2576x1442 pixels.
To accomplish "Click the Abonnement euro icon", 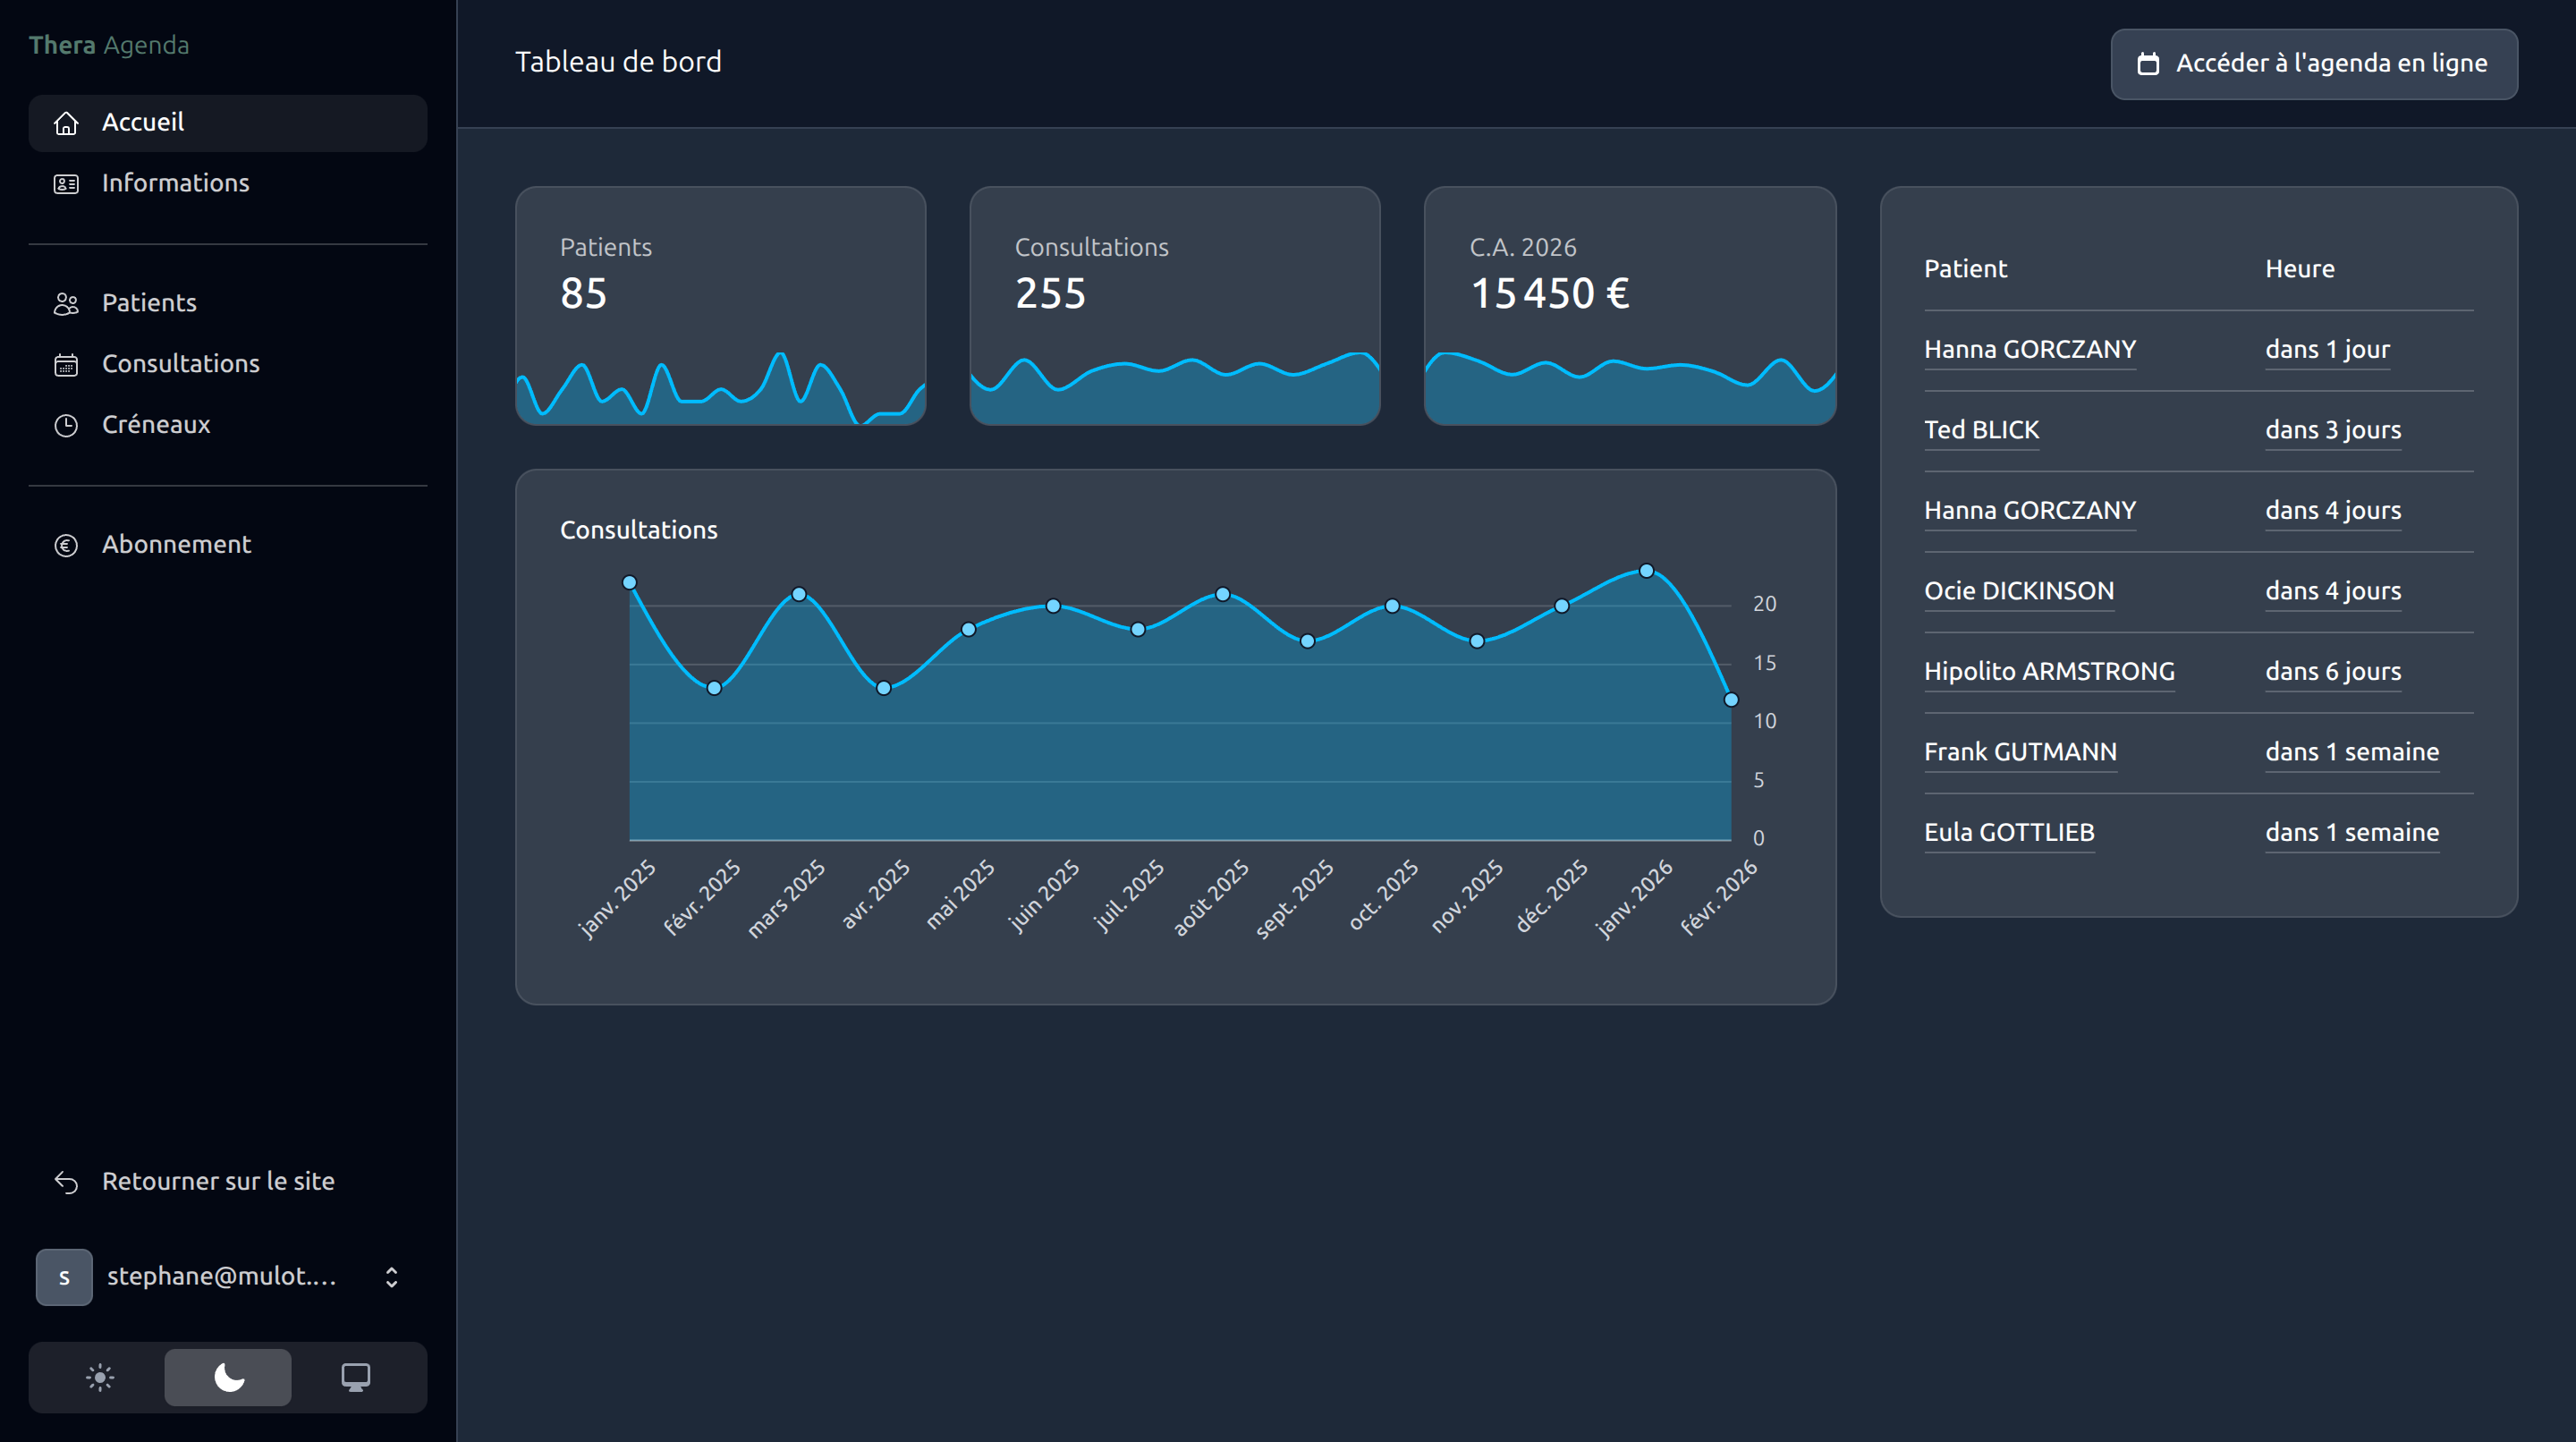I will (66, 545).
